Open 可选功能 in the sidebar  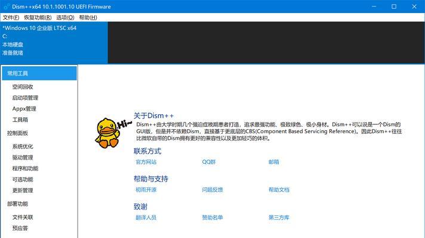pyautogui.click(x=23, y=179)
